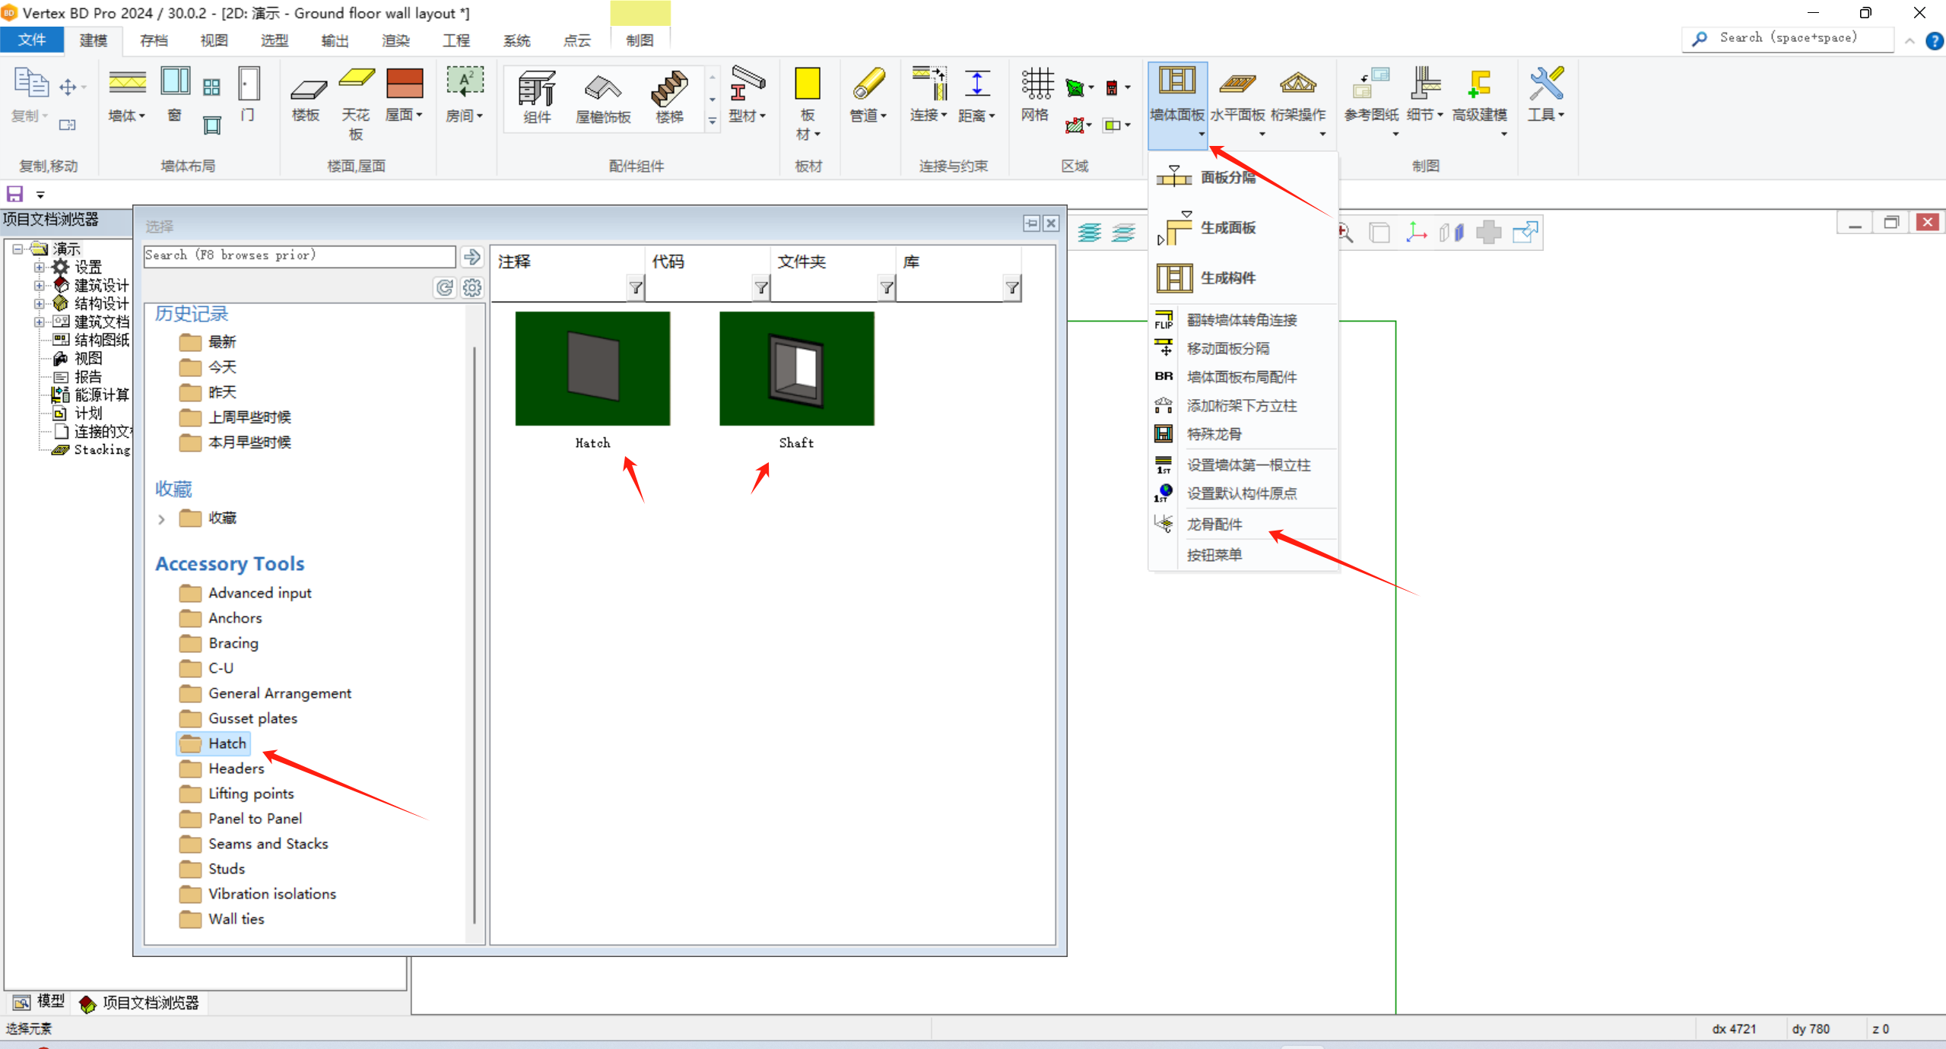Click the 项目文档浏览器 bottom tab
The width and height of the screenshot is (1946, 1049).
click(140, 1003)
